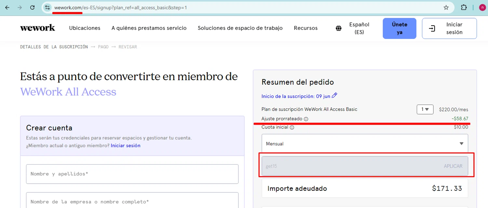Click Inicio de la suscripción: 09 jun

click(296, 96)
